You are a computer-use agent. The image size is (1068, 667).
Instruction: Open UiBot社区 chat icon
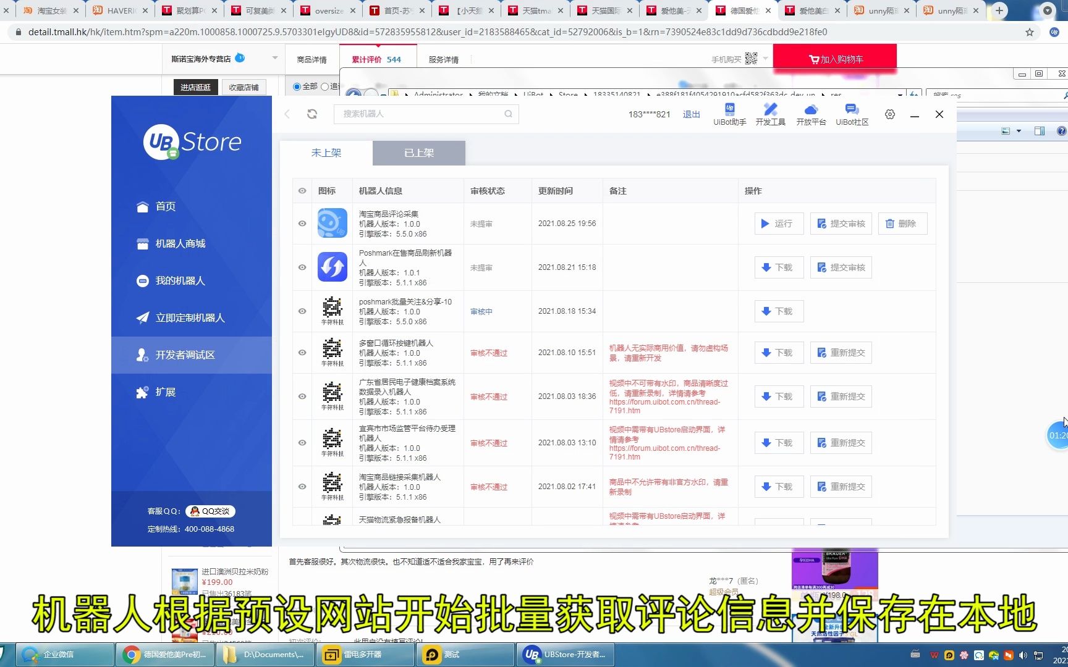point(852,114)
